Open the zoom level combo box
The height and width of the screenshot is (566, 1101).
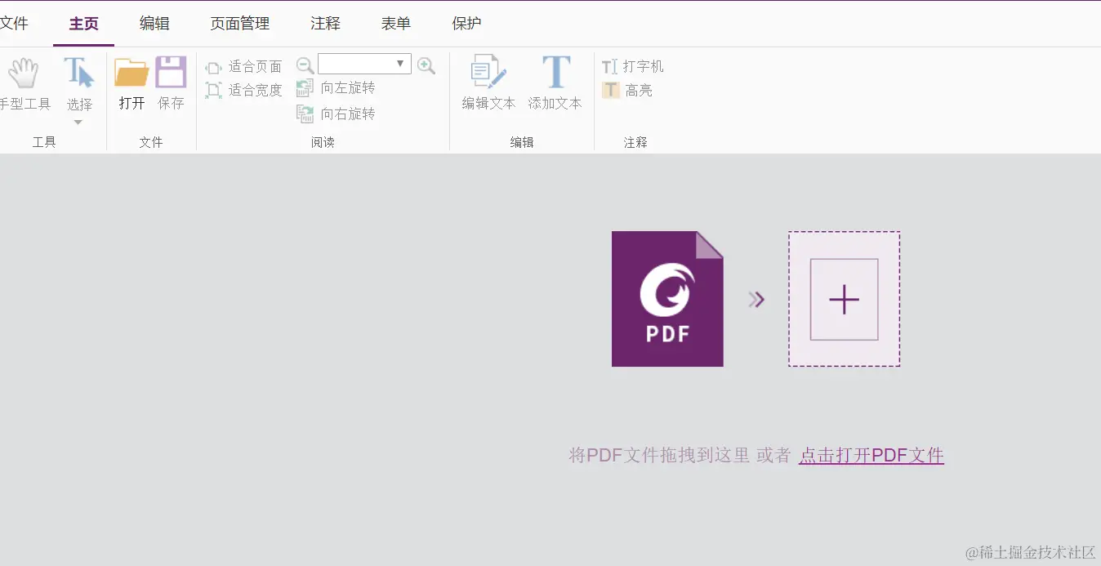point(364,64)
